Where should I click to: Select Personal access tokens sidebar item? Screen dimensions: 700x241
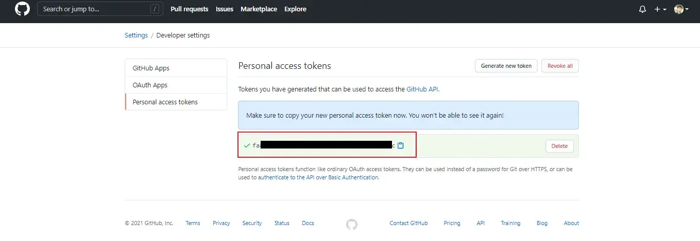tap(165, 102)
